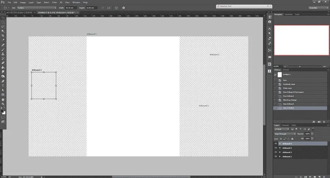This screenshot has width=330, height=178.
Task: Toggle lock all
Action: (x=292, y=139)
